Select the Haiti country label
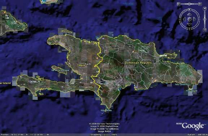Screen dimensions: 208x136 pyautogui.click(x=82, y=65)
